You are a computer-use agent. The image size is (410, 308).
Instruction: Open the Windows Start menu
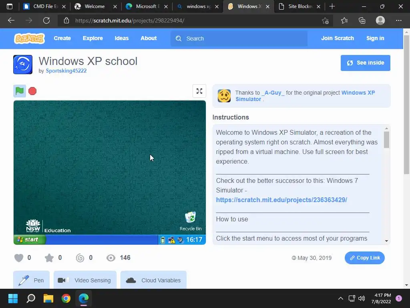point(13,298)
